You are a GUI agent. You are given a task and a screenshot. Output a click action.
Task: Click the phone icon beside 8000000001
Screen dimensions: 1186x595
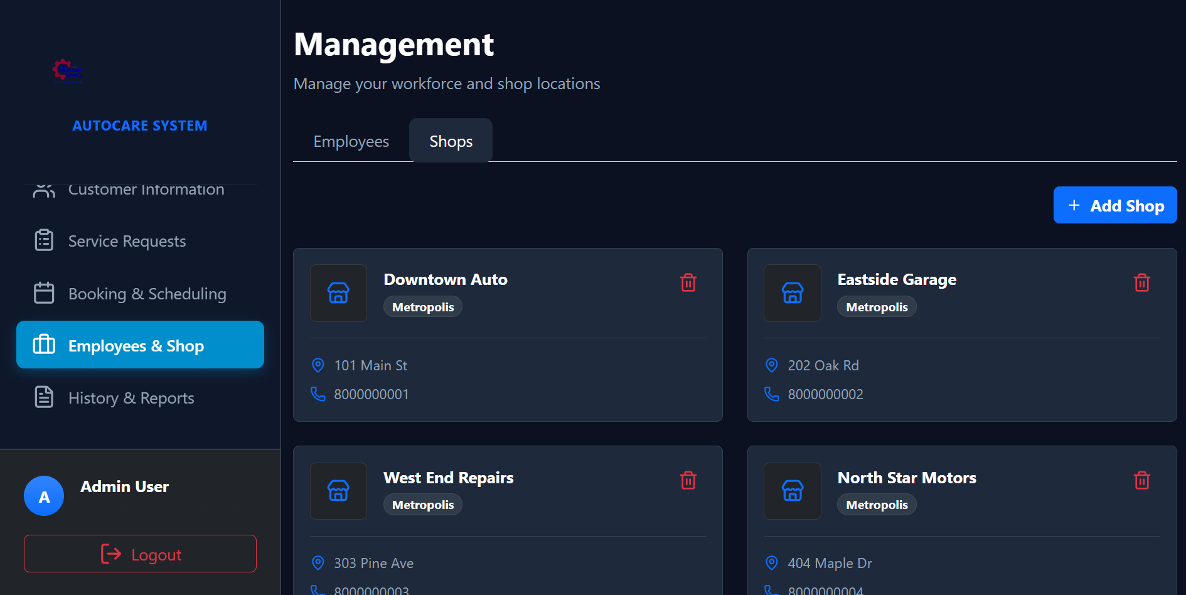click(x=318, y=394)
